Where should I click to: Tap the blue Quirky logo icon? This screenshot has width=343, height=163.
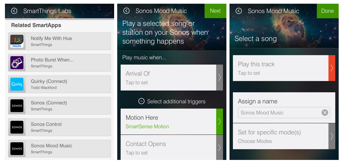click(x=17, y=84)
